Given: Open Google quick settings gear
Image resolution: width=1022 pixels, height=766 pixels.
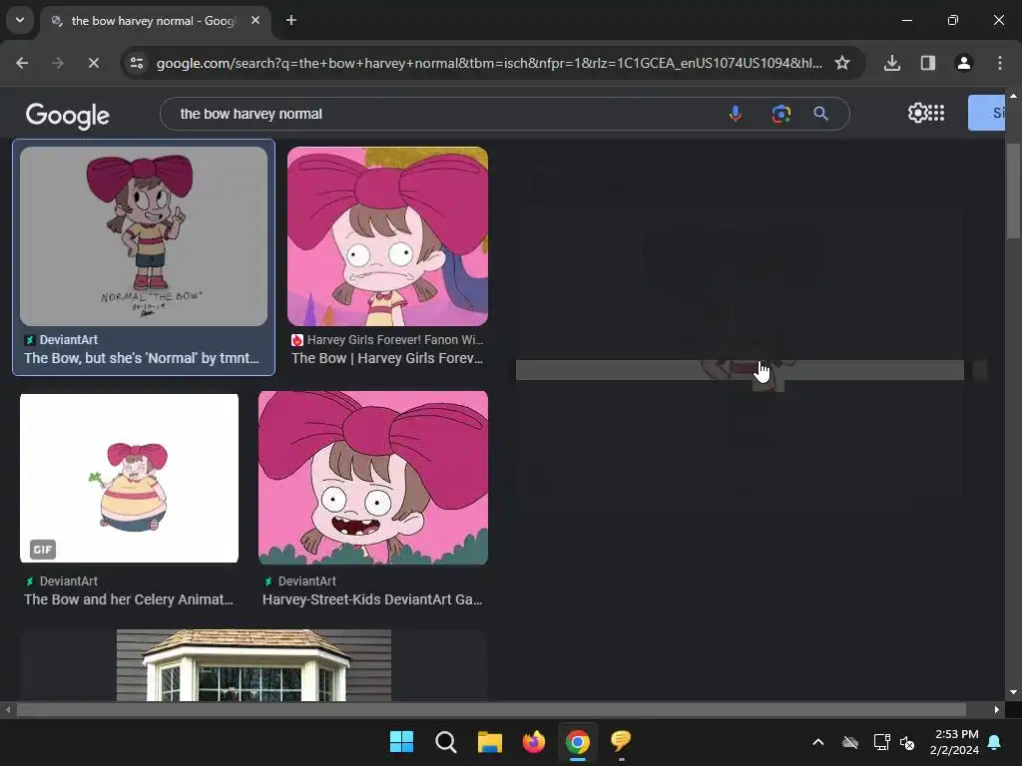Looking at the screenshot, I should click(916, 113).
